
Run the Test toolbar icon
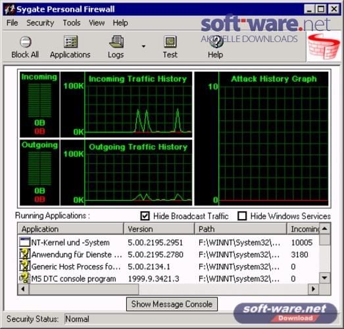(170, 41)
